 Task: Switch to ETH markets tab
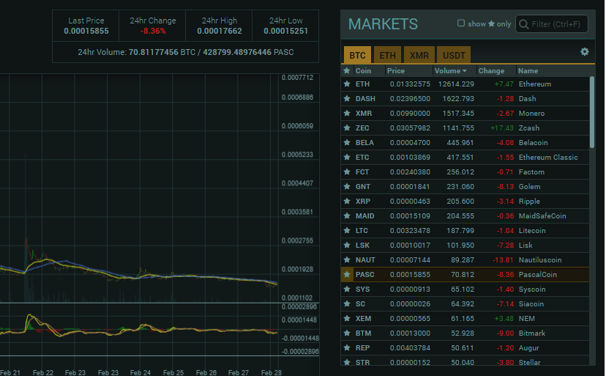coord(387,55)
